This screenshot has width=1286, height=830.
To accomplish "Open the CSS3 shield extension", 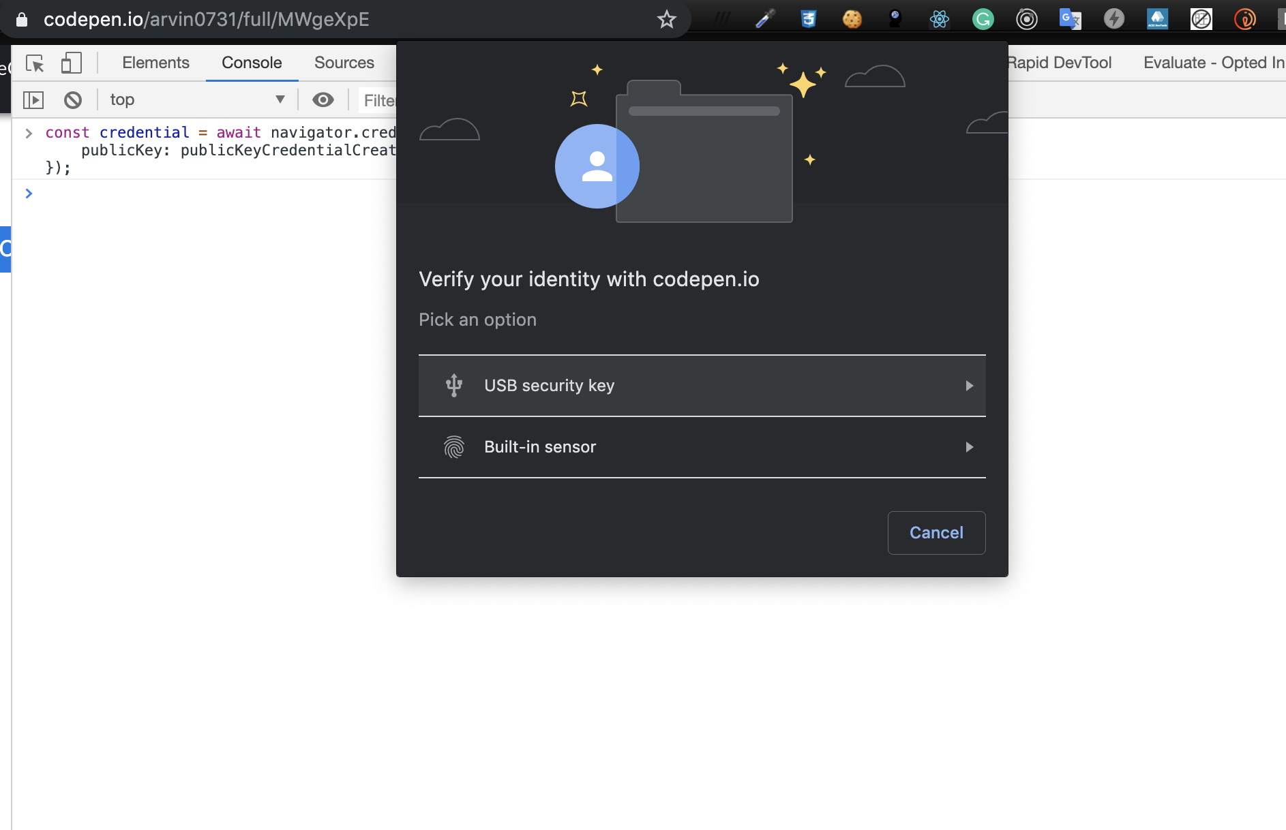I will (809, 19).
